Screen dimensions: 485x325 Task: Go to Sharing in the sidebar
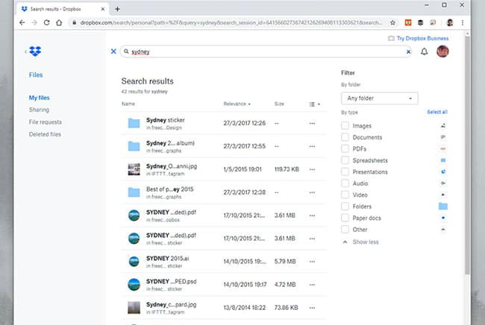[39, 110]
